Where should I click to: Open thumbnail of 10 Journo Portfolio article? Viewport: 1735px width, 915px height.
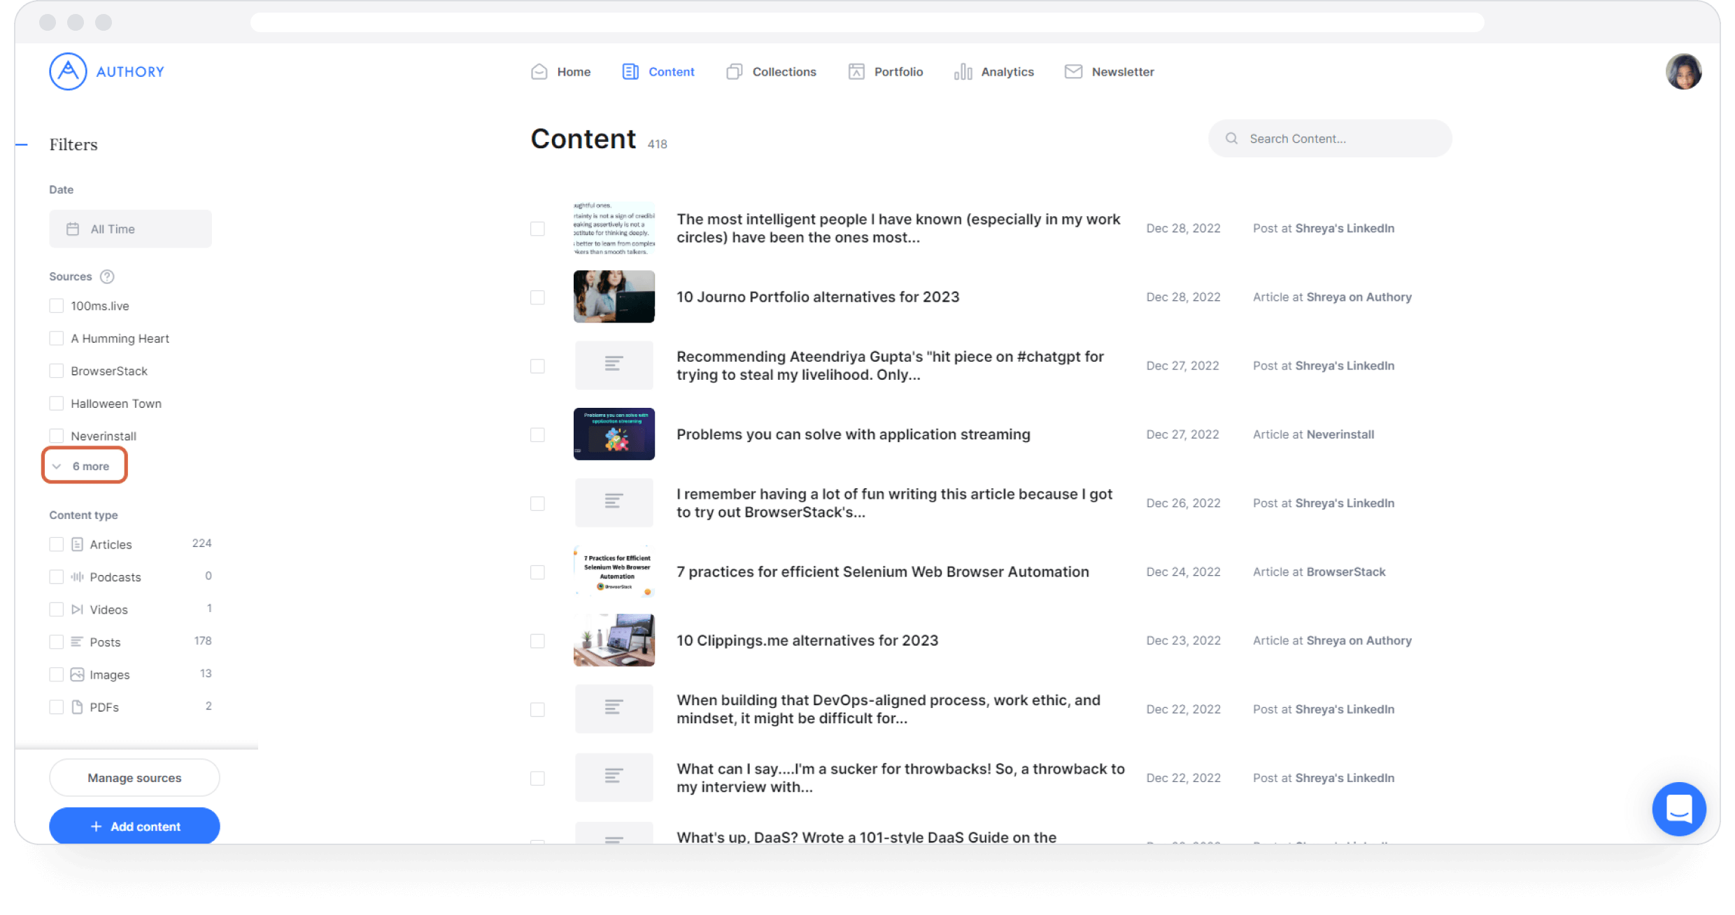pos(614,297)
